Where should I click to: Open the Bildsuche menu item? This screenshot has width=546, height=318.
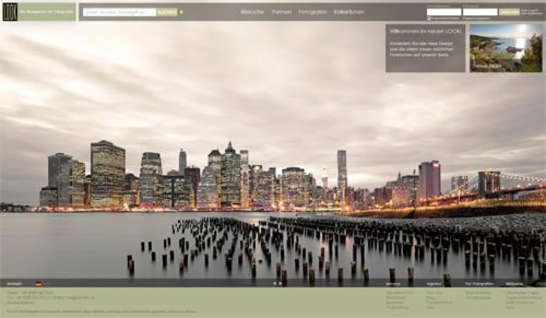(252, 12)
